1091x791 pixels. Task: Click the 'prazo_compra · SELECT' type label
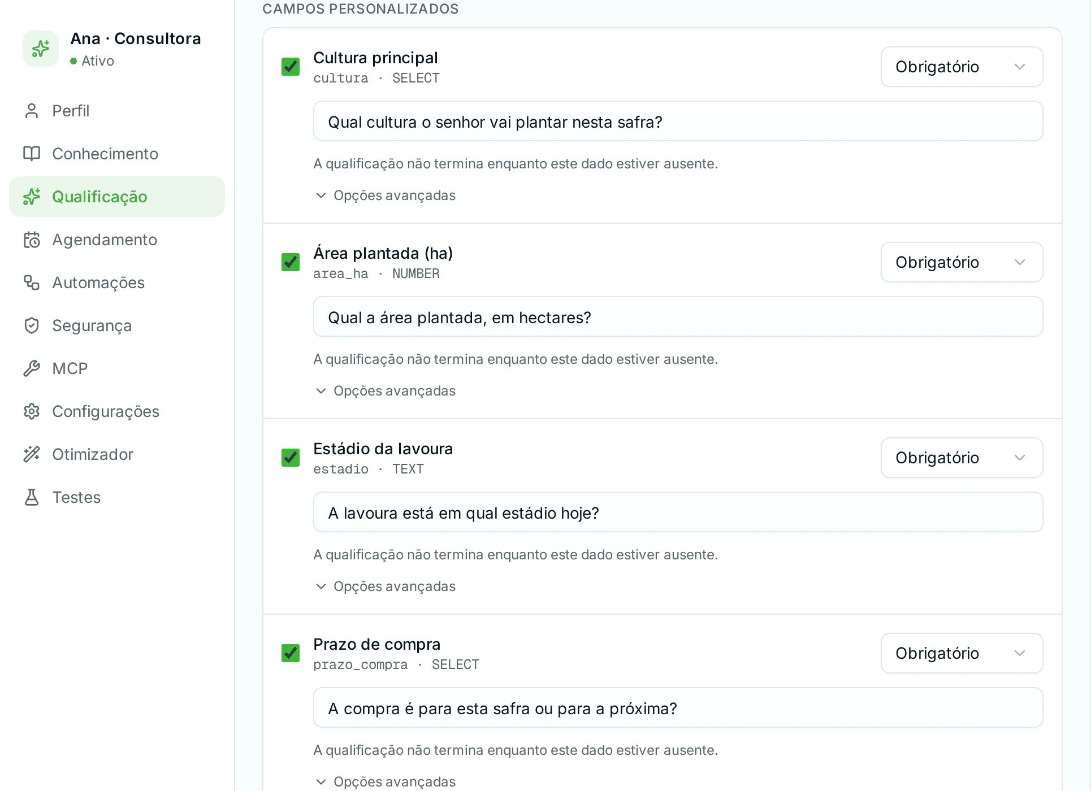[x=396, y=664]
